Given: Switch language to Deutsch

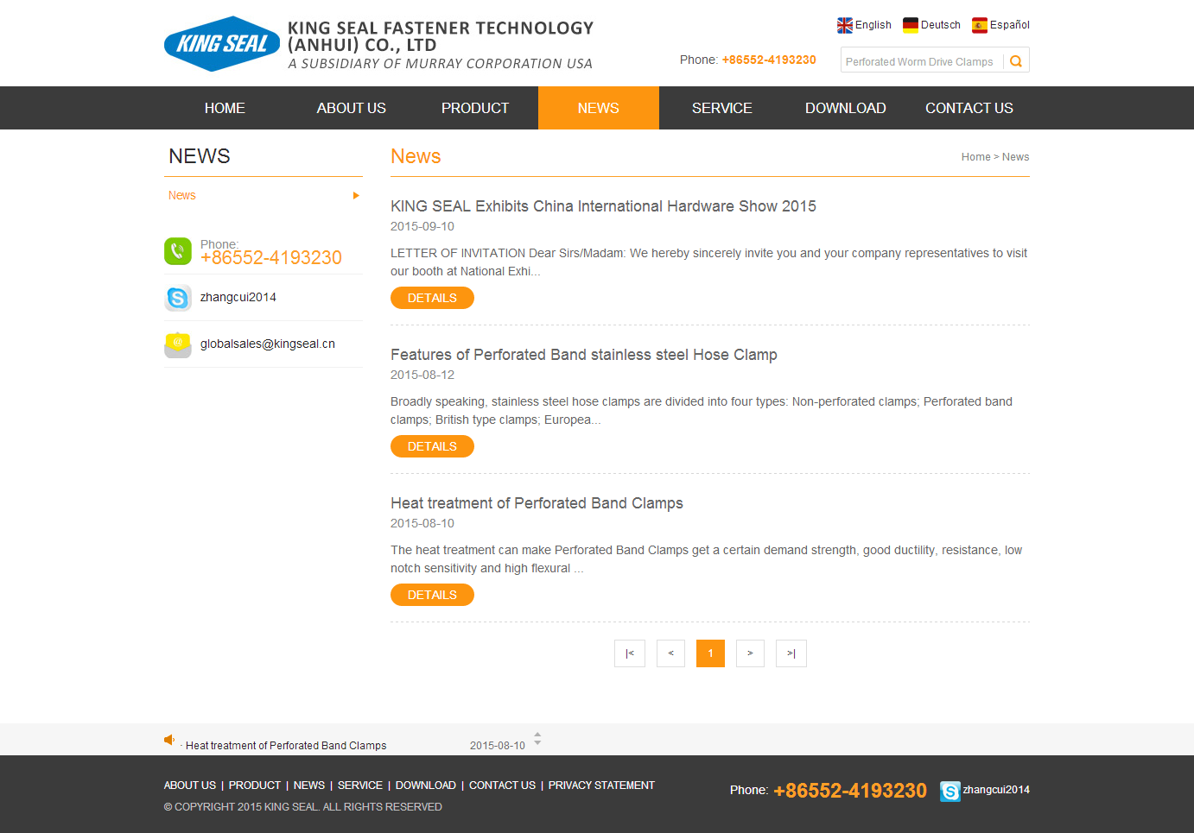Looking at the screenshot, I should (941, 25).
